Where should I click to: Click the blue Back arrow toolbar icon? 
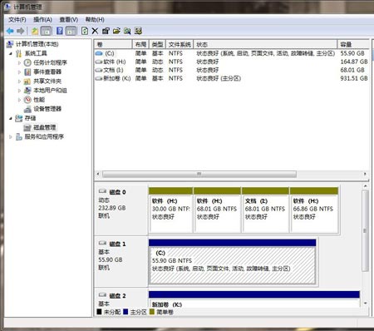(x=10, y=31)
